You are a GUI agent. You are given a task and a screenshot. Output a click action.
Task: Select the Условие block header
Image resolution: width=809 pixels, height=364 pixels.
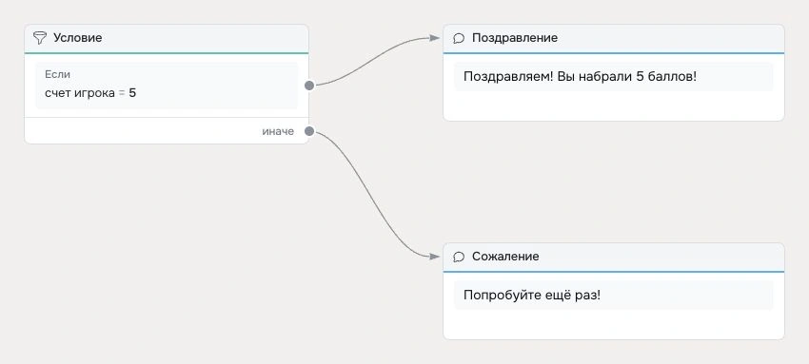coord(167,38)
